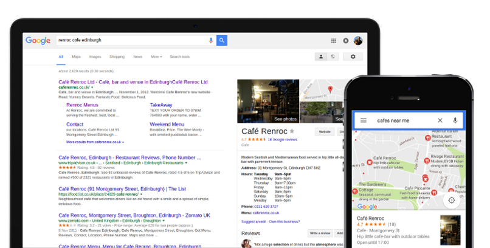Screen dimensions: 490x248
Task: Select the Images search tab
Action: (95, 57)
